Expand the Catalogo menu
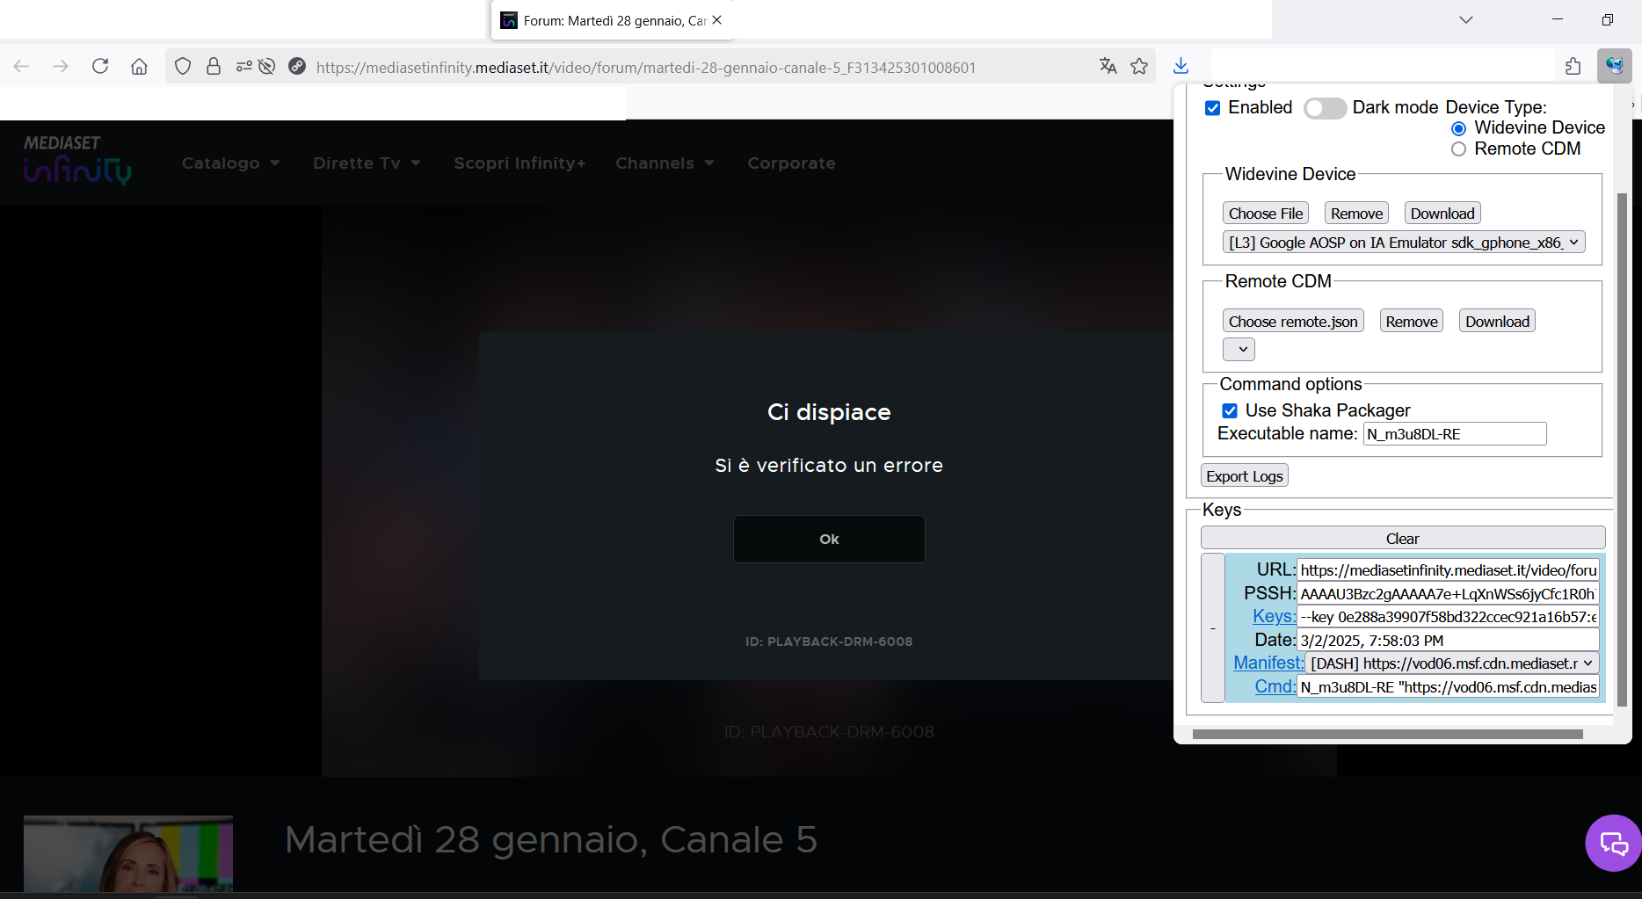Screen dimensions: 1642x899 tap(231, 163)
